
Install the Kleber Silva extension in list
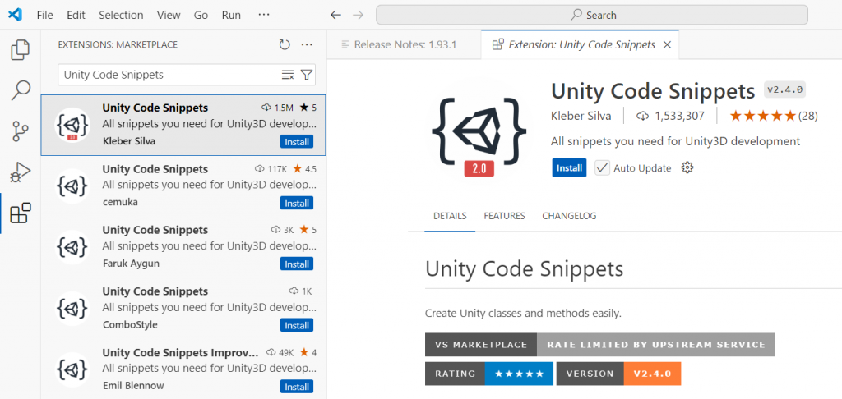click(296, 142)
